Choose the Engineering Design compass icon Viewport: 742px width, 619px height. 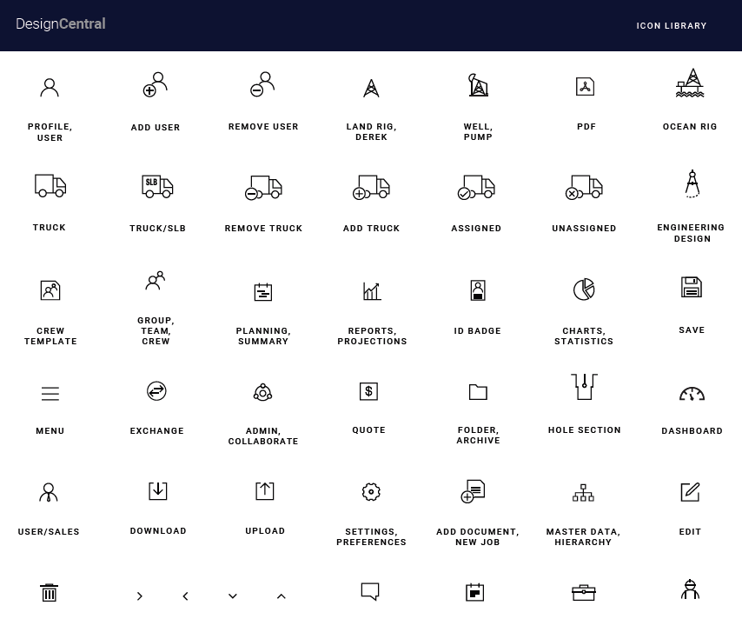tap(692, 183)
